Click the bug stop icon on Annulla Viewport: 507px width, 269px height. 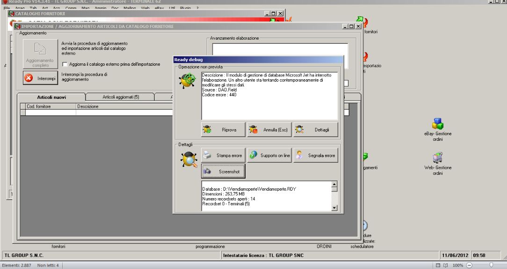click(253, 130)
